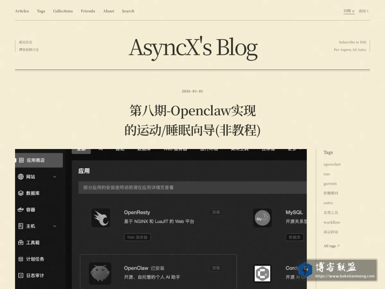Click the MySQL app logo
The image size is (385, 289).
(262, 218)
